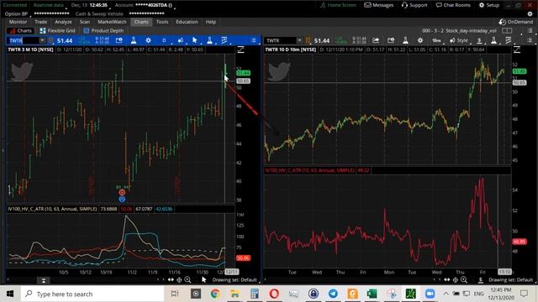This screenshot has width=538, height=302.
Task: Open the Monitor tab
Action: tap(18, 22)
